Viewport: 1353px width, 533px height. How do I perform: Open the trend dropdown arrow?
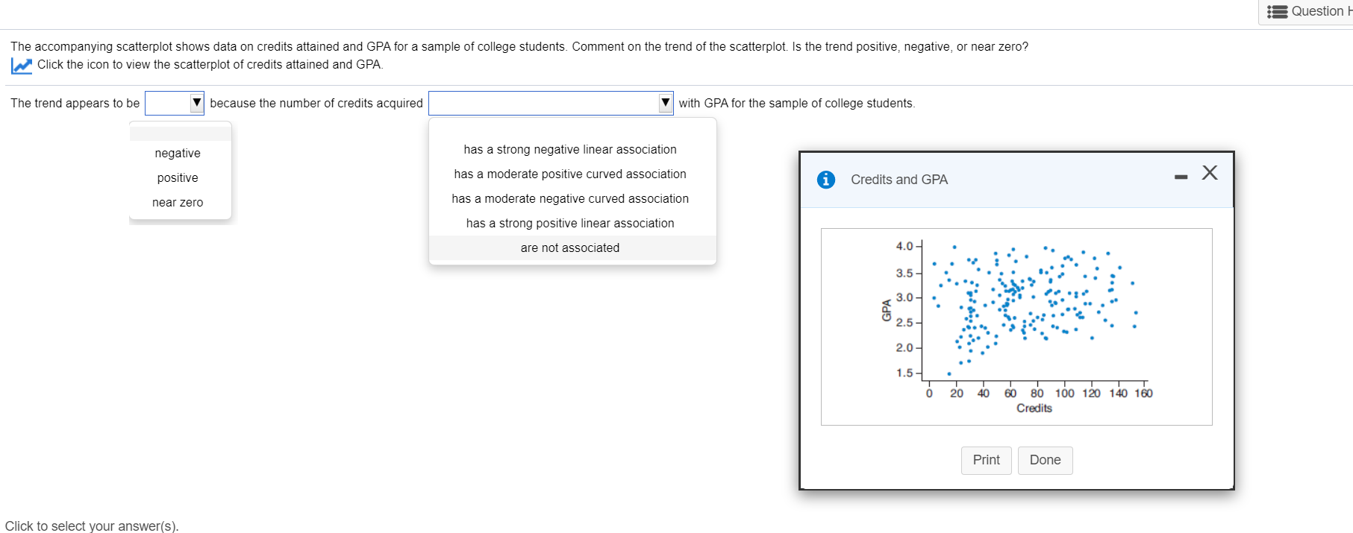(196, 102)
